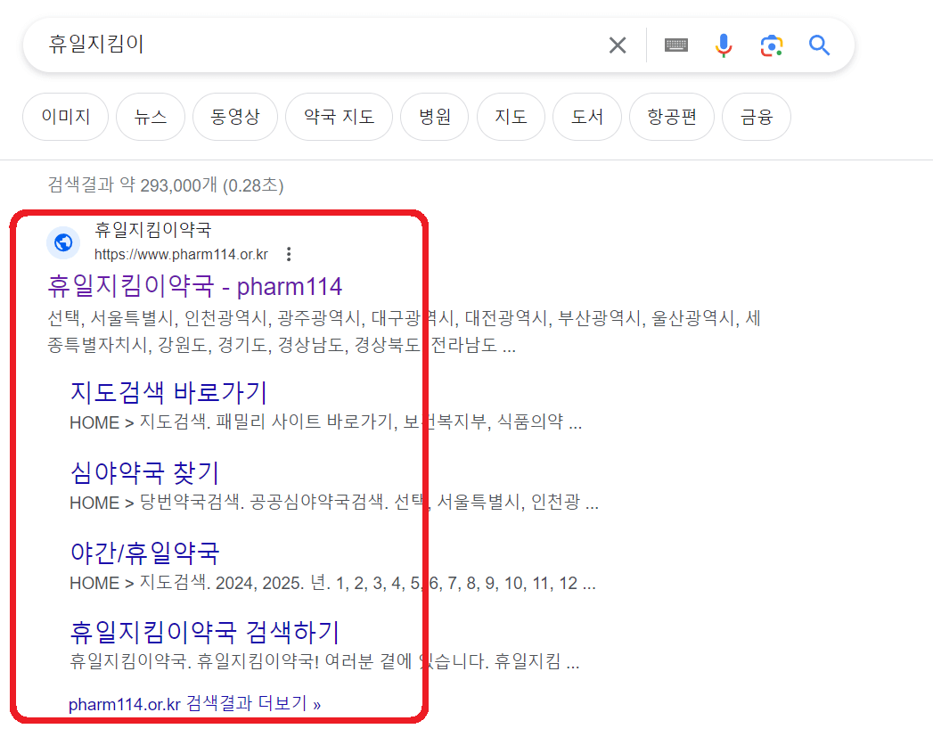Image resolution: width=933 pixels, height=737 pixels.
Task: Open the three-dot menu beside the result URL
Action: tap(288, 253)
